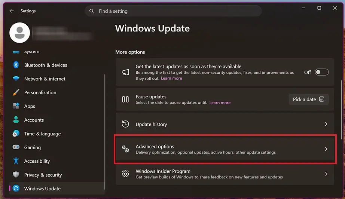The image size is (345, 199).
Task: Maximize the Settings window
Action: (x=319, y=8)
